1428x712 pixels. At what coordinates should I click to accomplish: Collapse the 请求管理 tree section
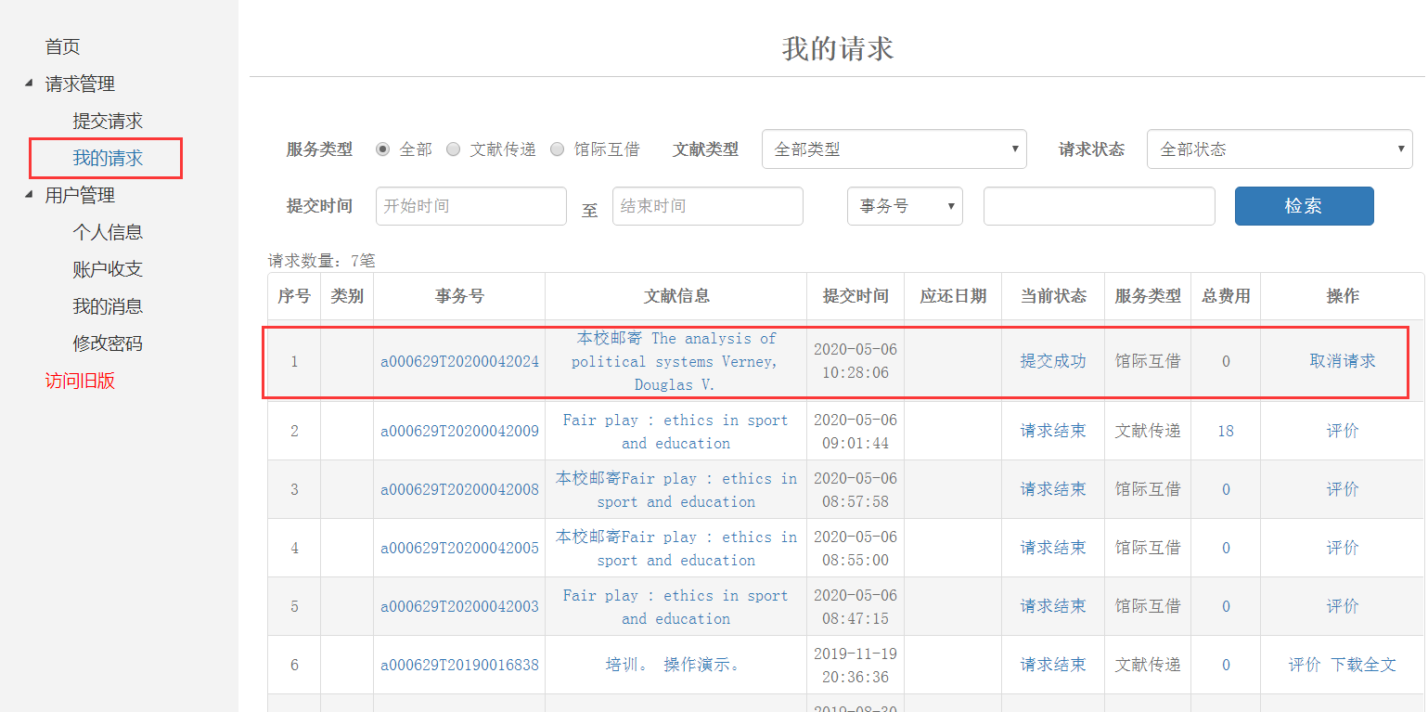28,84
